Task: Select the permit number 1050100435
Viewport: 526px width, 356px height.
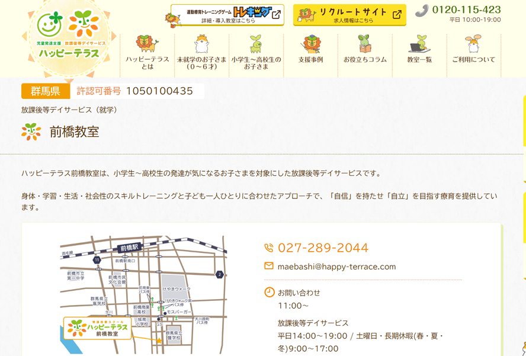Action: pos(159,91)
